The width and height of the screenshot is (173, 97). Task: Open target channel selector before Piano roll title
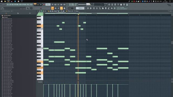(66, 11)
